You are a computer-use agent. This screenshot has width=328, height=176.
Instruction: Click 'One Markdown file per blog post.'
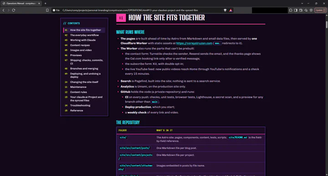pos(177,148)
